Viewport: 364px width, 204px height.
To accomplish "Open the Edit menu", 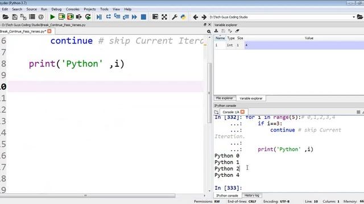I will 5,9.
